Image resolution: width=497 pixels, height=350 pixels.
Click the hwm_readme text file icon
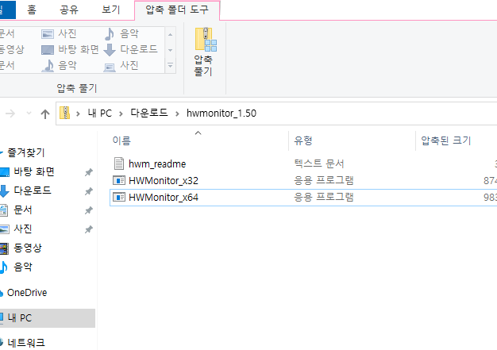pos(119,163)
